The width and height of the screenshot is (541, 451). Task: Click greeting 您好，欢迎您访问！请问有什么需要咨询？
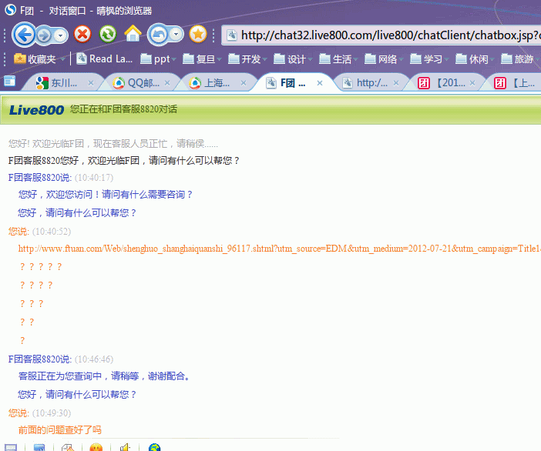tap(106, 194)
